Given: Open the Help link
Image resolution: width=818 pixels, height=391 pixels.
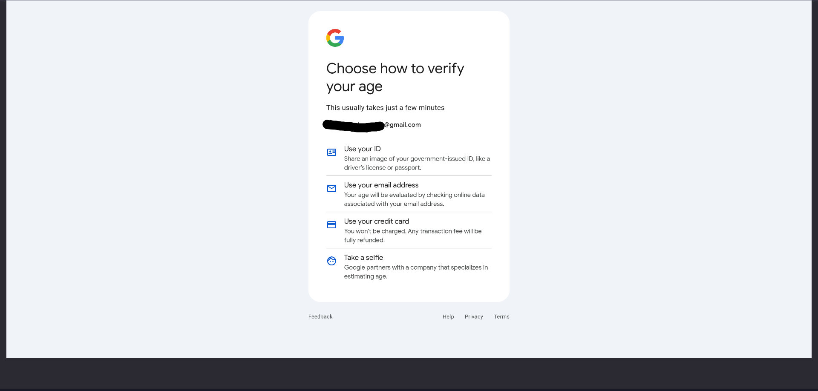Looking at the screenshot, I should pos(448,316).
